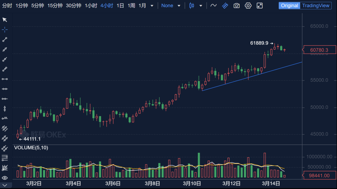Activate the blue crosshair cursor tool
The image size is (337, 189).
pyautogui.click(x=5, y=30)
